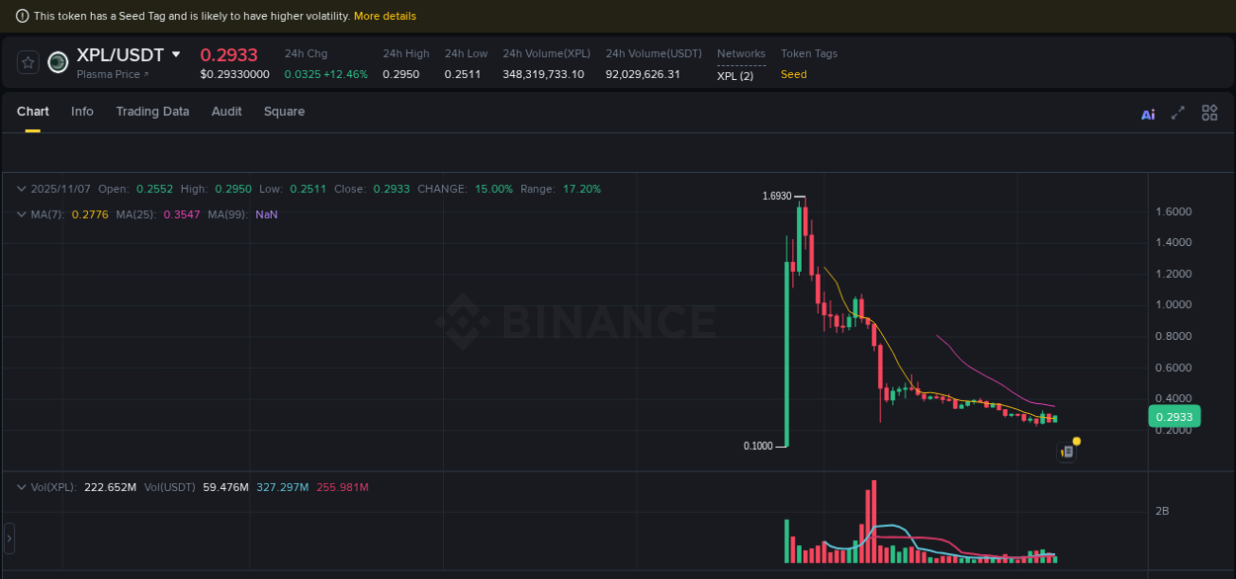Click the XPL token logo

pos(56,62)
